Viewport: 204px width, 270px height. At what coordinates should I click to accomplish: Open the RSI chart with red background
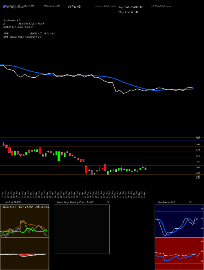pos(179,254)
